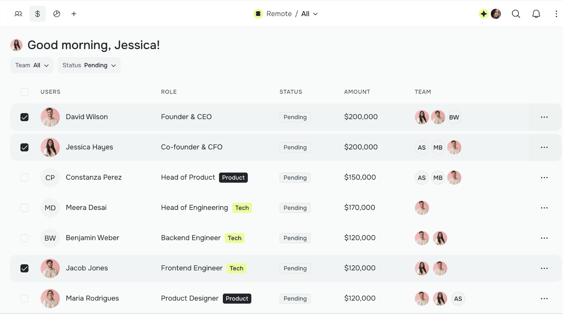The width and height of the screenshot is (563, 314).
Task: Click the Product tag on Product Designer
Action: 237,299
